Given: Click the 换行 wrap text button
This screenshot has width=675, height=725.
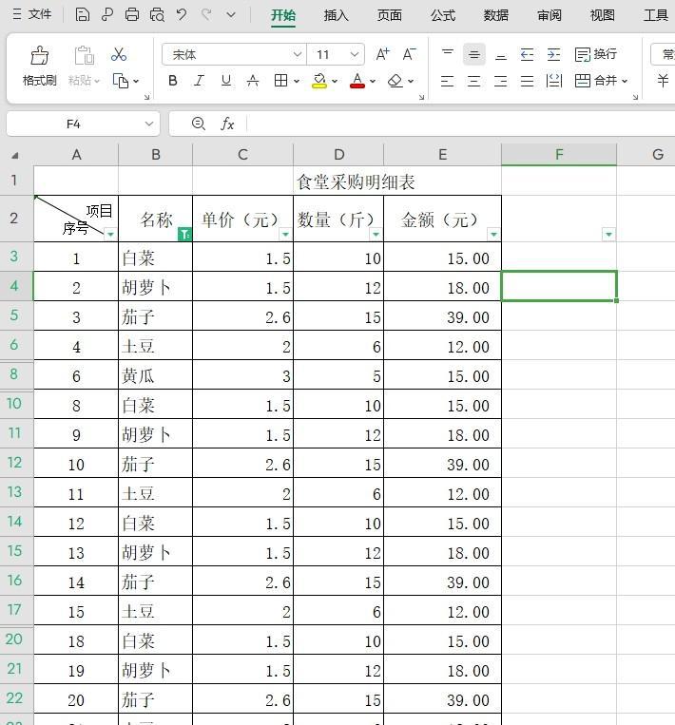Looking at the screenshot, I should click(x=596, y=54).
